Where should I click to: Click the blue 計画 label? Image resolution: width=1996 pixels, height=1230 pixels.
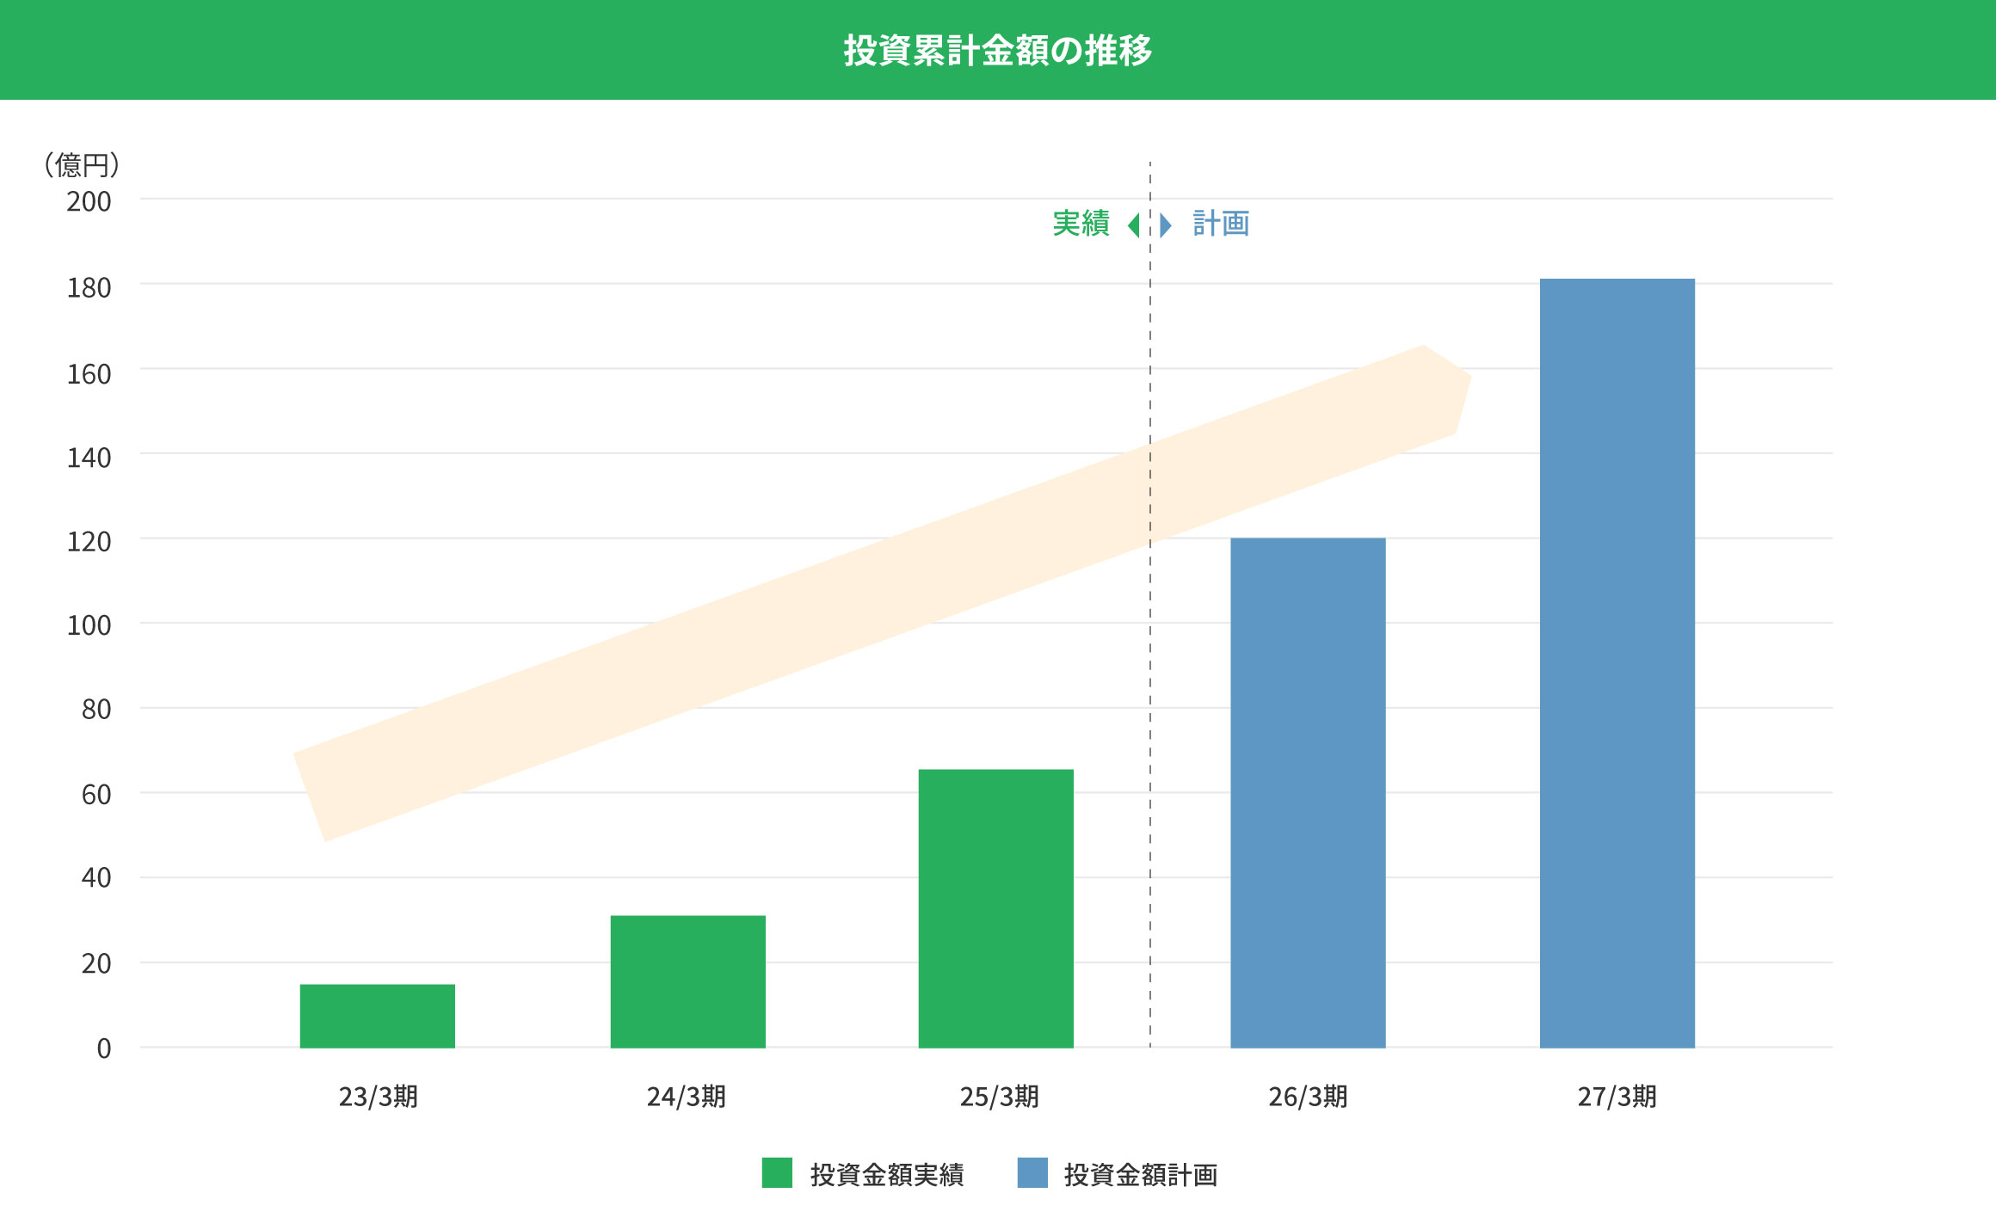coord(1220,224)
